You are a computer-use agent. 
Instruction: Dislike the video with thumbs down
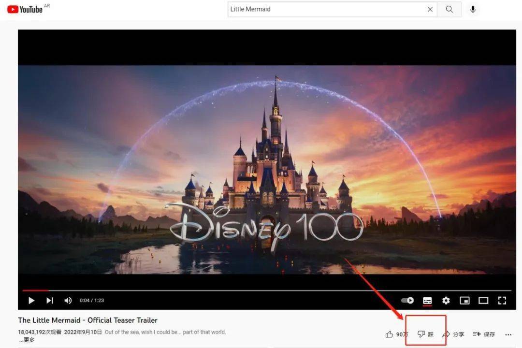point(425,334)
